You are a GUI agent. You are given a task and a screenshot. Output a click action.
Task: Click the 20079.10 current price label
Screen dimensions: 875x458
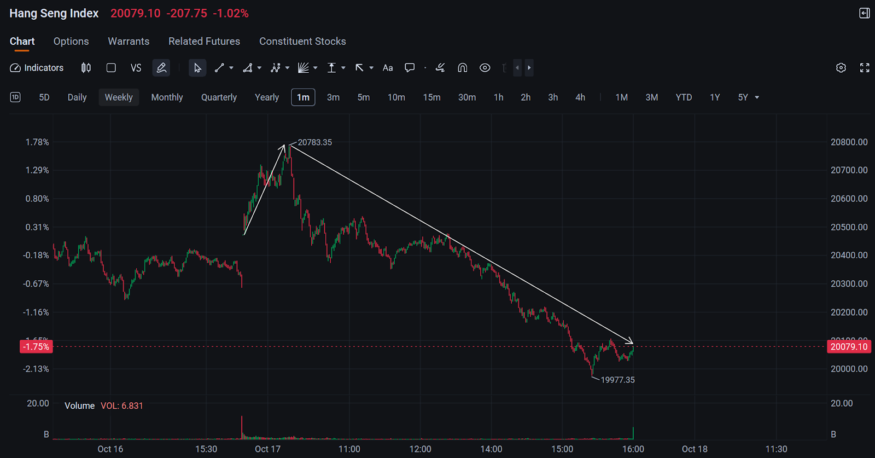tap(849, 346)
